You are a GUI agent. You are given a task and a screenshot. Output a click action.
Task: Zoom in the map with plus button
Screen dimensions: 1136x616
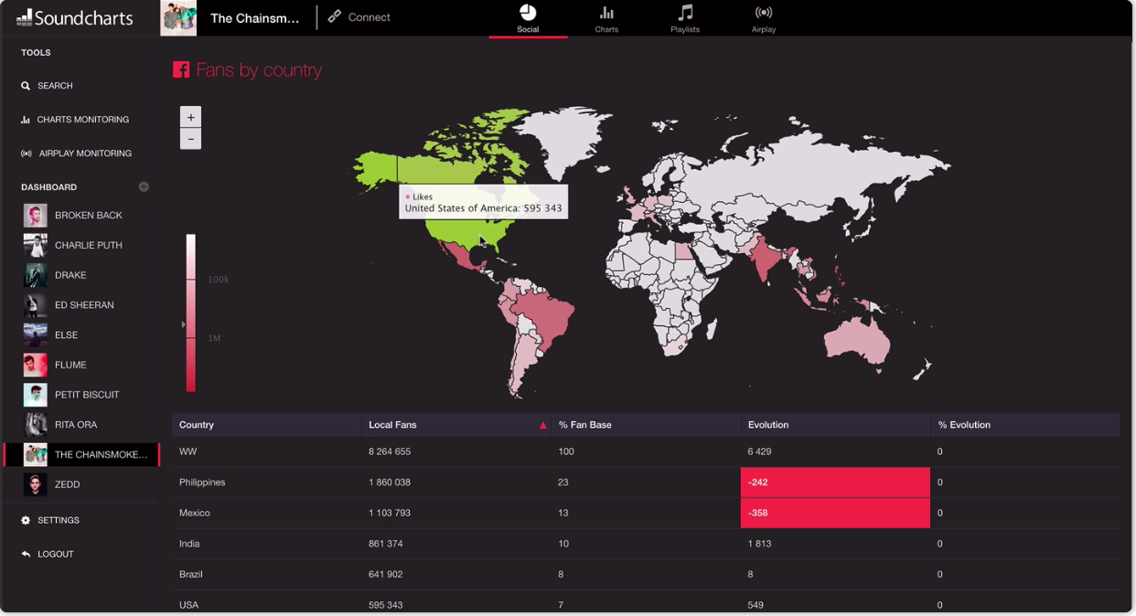190,117
